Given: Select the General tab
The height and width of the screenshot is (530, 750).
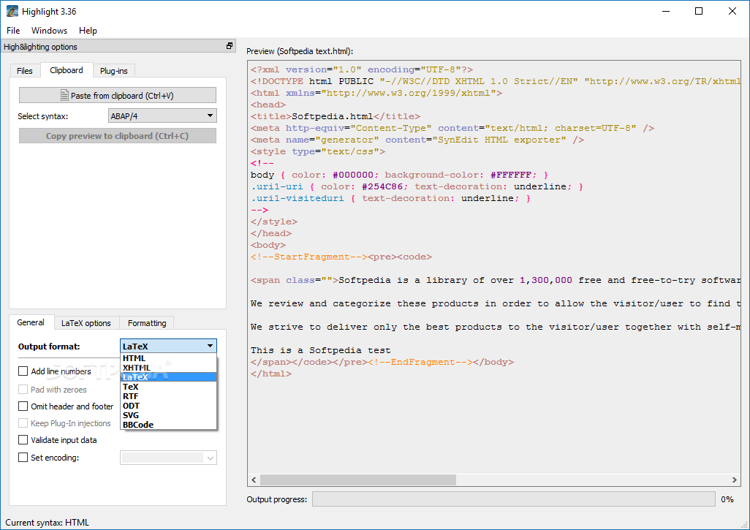Looking at the screenshot, I should [31, 322].
